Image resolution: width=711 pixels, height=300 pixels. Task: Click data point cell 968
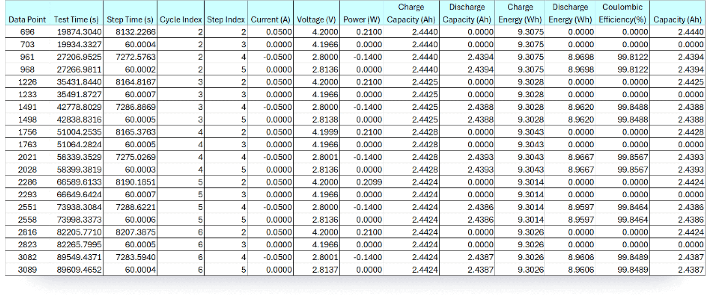click(x=27, y=70)
